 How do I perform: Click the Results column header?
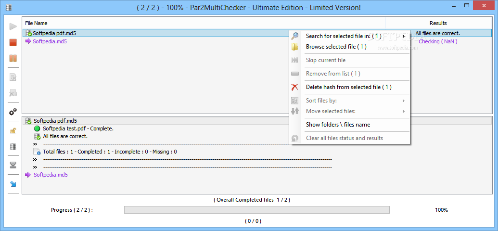pos(438,23)
